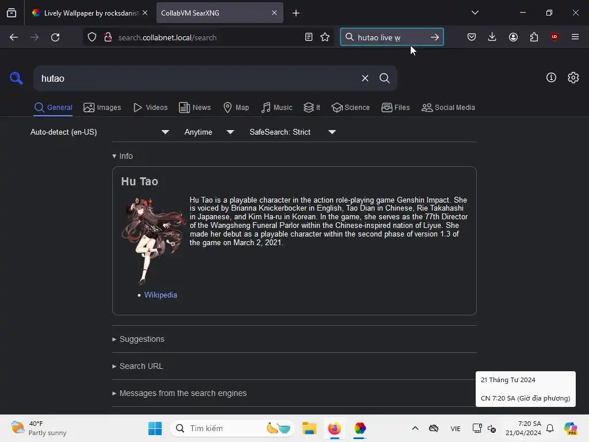Switch to Firefox in the taskbar
Image resolution: width=589 pixels, height=442 pixels.
[x=334, y=428]
